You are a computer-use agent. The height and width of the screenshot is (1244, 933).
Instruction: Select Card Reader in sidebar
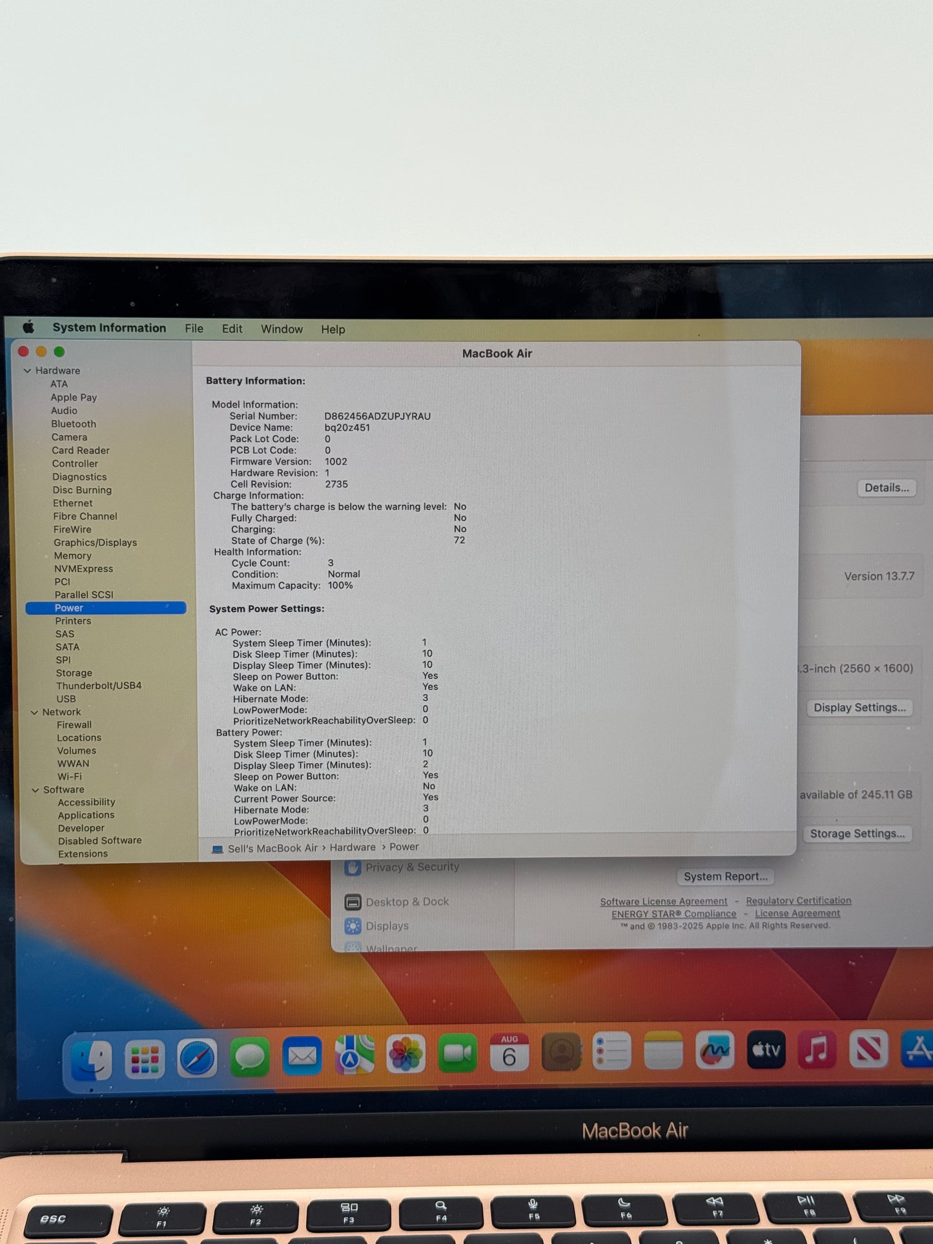[x=81, y=451]
